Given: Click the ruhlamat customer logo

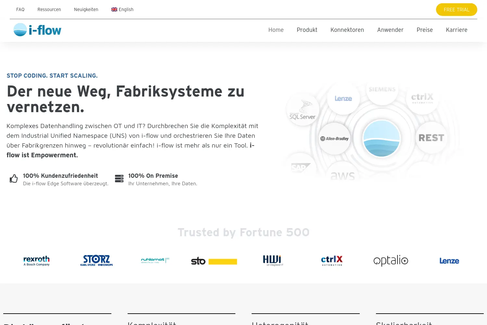Looking at the screenshot, I should click(155, 260).
